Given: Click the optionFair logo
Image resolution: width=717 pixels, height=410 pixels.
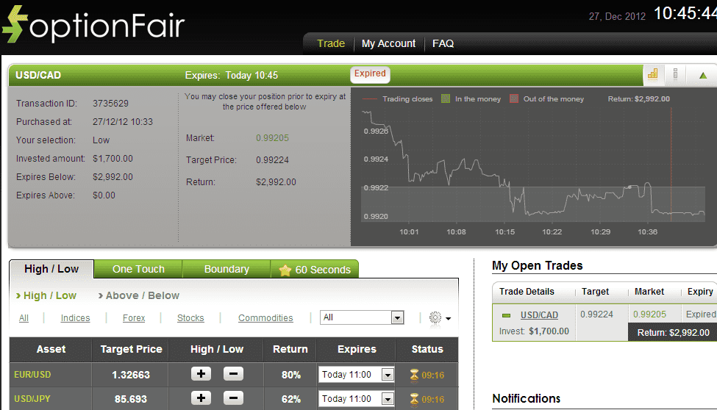Looking at the screenshot, I should (x=93, y=26).
